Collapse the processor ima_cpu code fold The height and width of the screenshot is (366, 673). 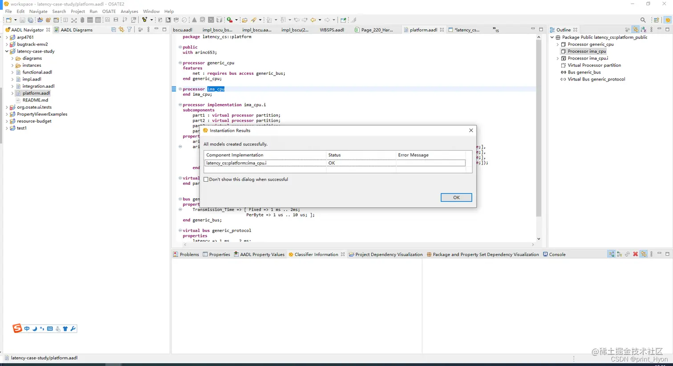180,89
